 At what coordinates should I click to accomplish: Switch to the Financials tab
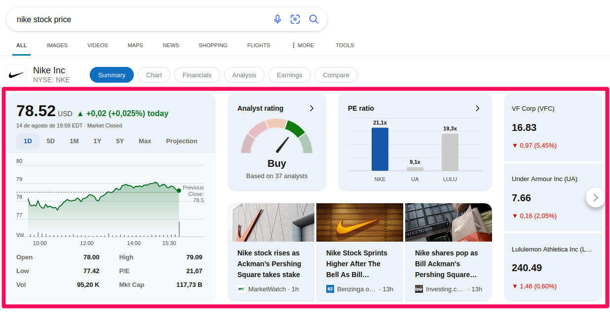click(197, 75)
